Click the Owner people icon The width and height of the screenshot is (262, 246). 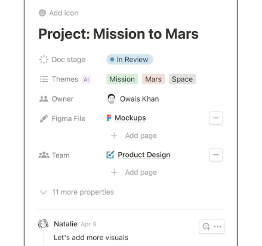coord(44,99)
